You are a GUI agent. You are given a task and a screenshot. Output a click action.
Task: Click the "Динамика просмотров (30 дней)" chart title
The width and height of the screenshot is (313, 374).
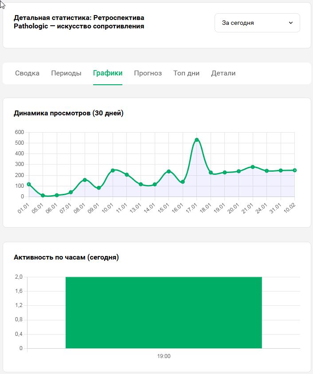pyautogui.click(x=69, y=113)
